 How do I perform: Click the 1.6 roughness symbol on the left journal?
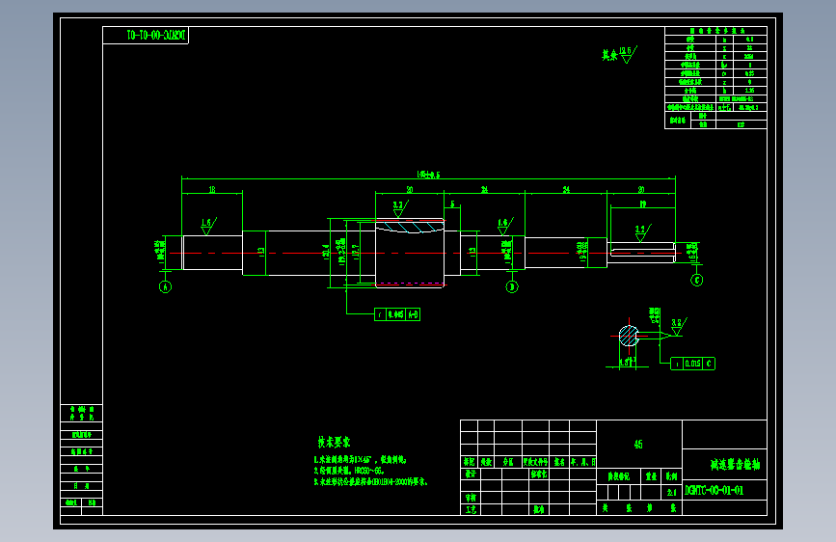(208, 227)
